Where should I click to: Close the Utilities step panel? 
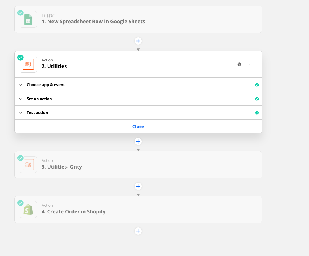138,126
